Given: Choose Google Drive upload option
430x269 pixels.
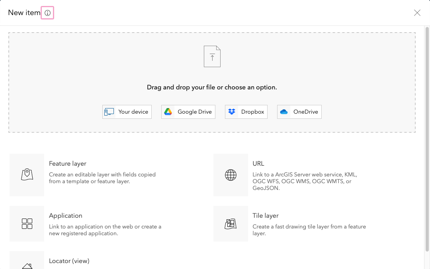Looking at the screenshot, I should point(188,112).
